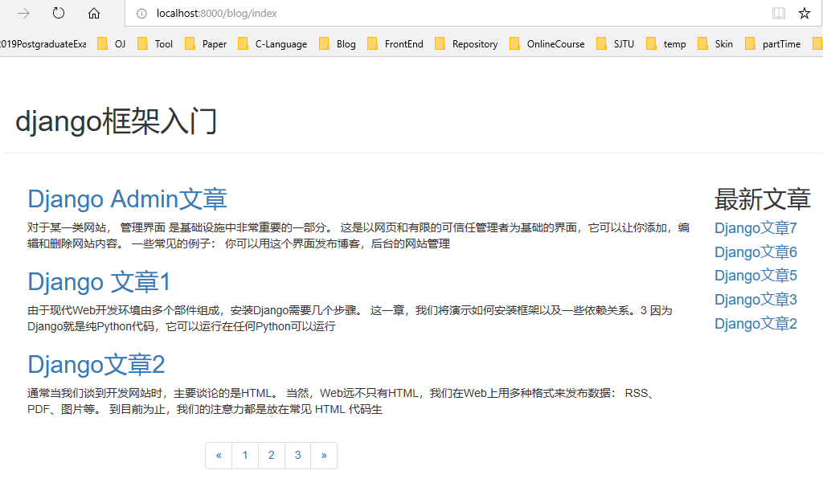
Task: Open the 2019PostgraduateExa bookmark folder
Action: tap(43, 43)
